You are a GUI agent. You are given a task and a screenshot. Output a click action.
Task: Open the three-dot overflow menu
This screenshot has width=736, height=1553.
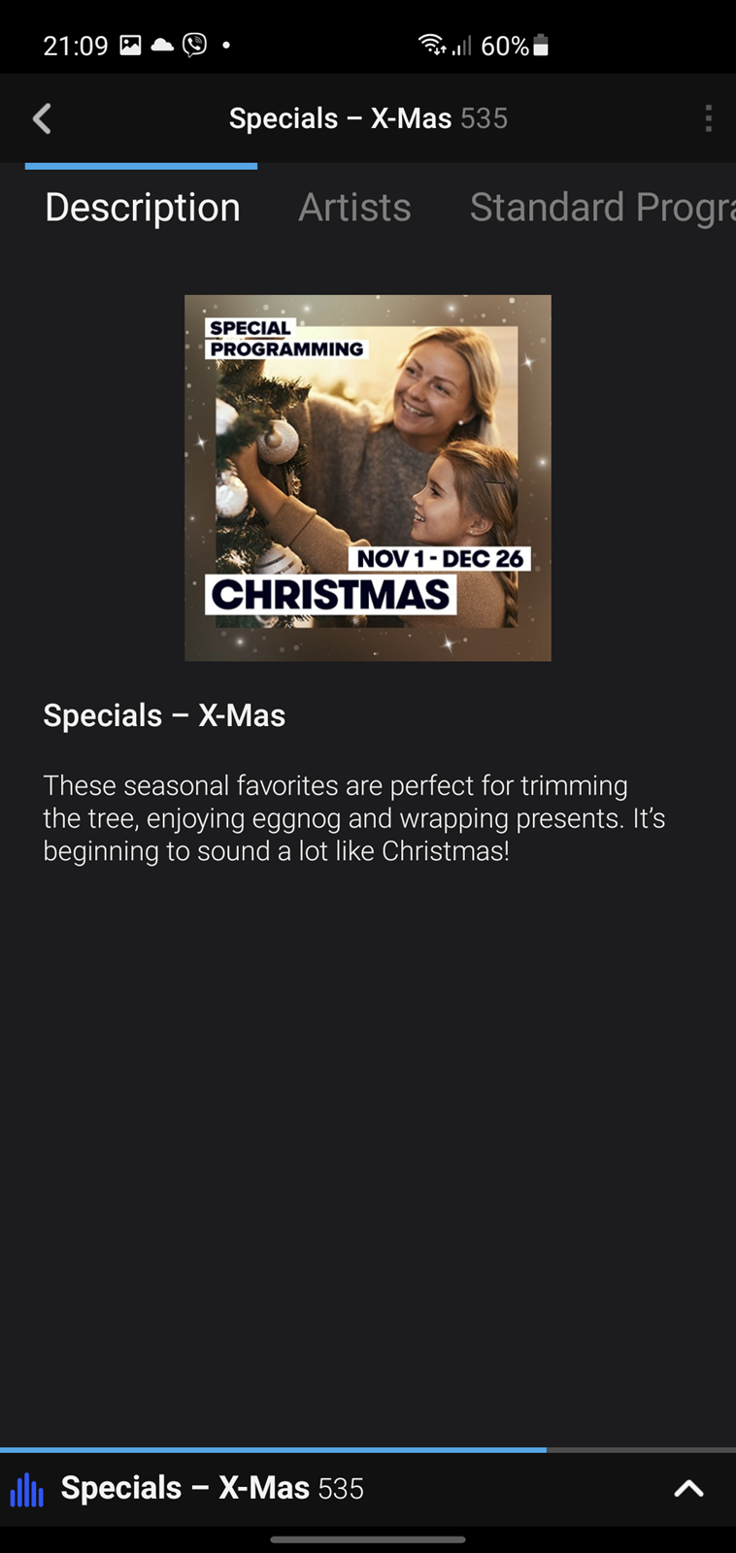click(709, 118)
